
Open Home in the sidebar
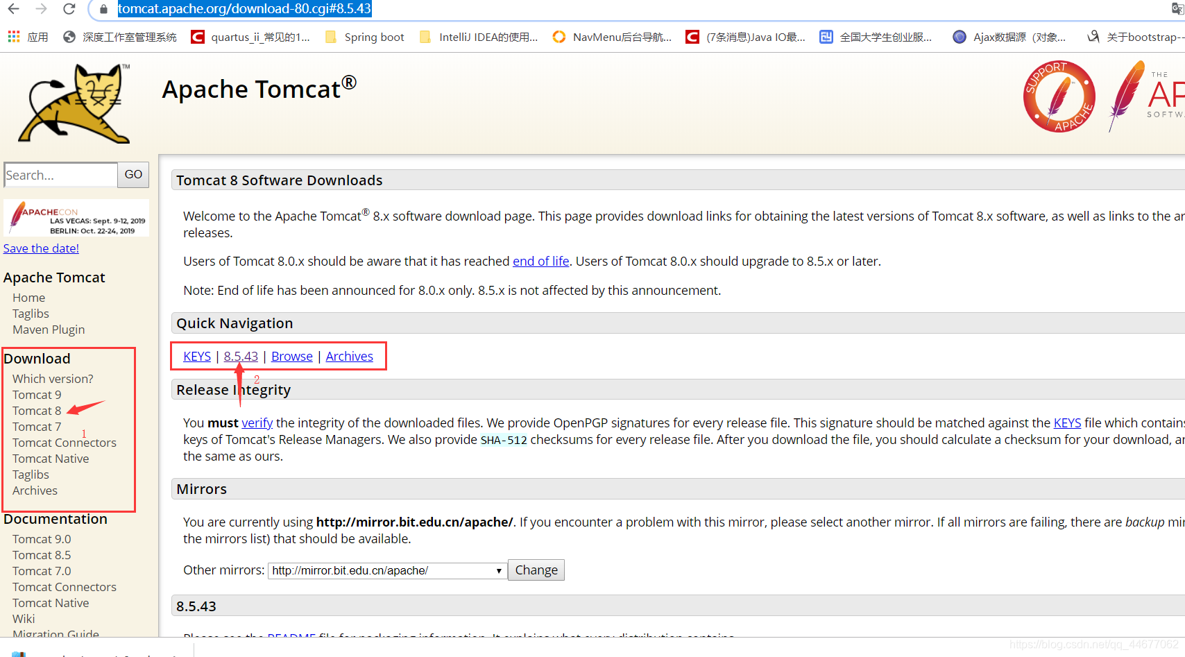[x=28, y=298]
